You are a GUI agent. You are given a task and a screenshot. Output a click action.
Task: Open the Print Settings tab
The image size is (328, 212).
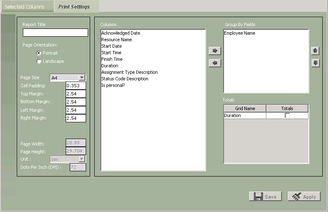click(74, 7)
